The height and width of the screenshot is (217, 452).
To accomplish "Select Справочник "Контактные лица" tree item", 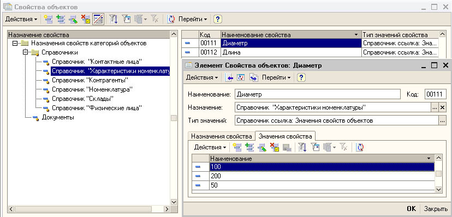I will click(97, 62).
